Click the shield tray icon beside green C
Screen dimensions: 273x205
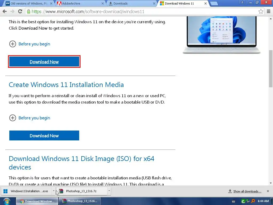click(x=248, y=201)
